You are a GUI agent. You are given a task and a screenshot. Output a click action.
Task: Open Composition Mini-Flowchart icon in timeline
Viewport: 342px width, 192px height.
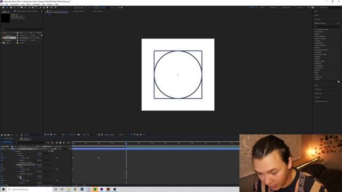(x=48, y=142)
